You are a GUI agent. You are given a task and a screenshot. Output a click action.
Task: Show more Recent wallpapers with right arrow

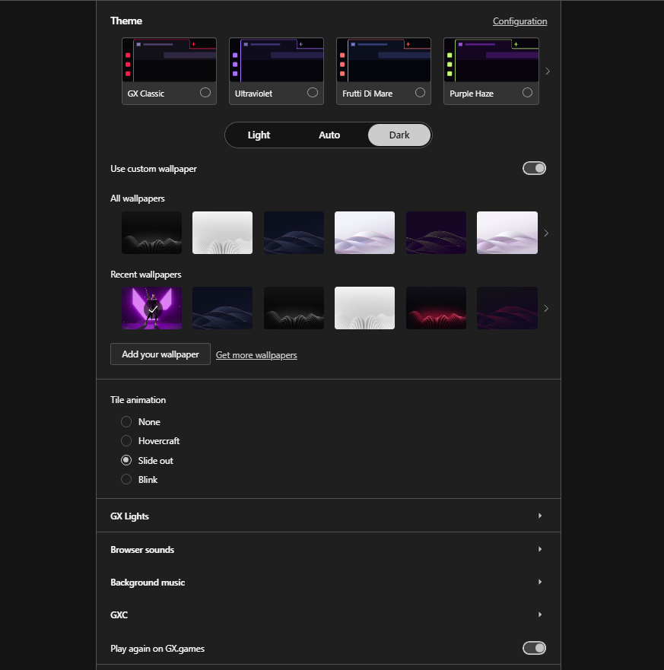(546, 309)
